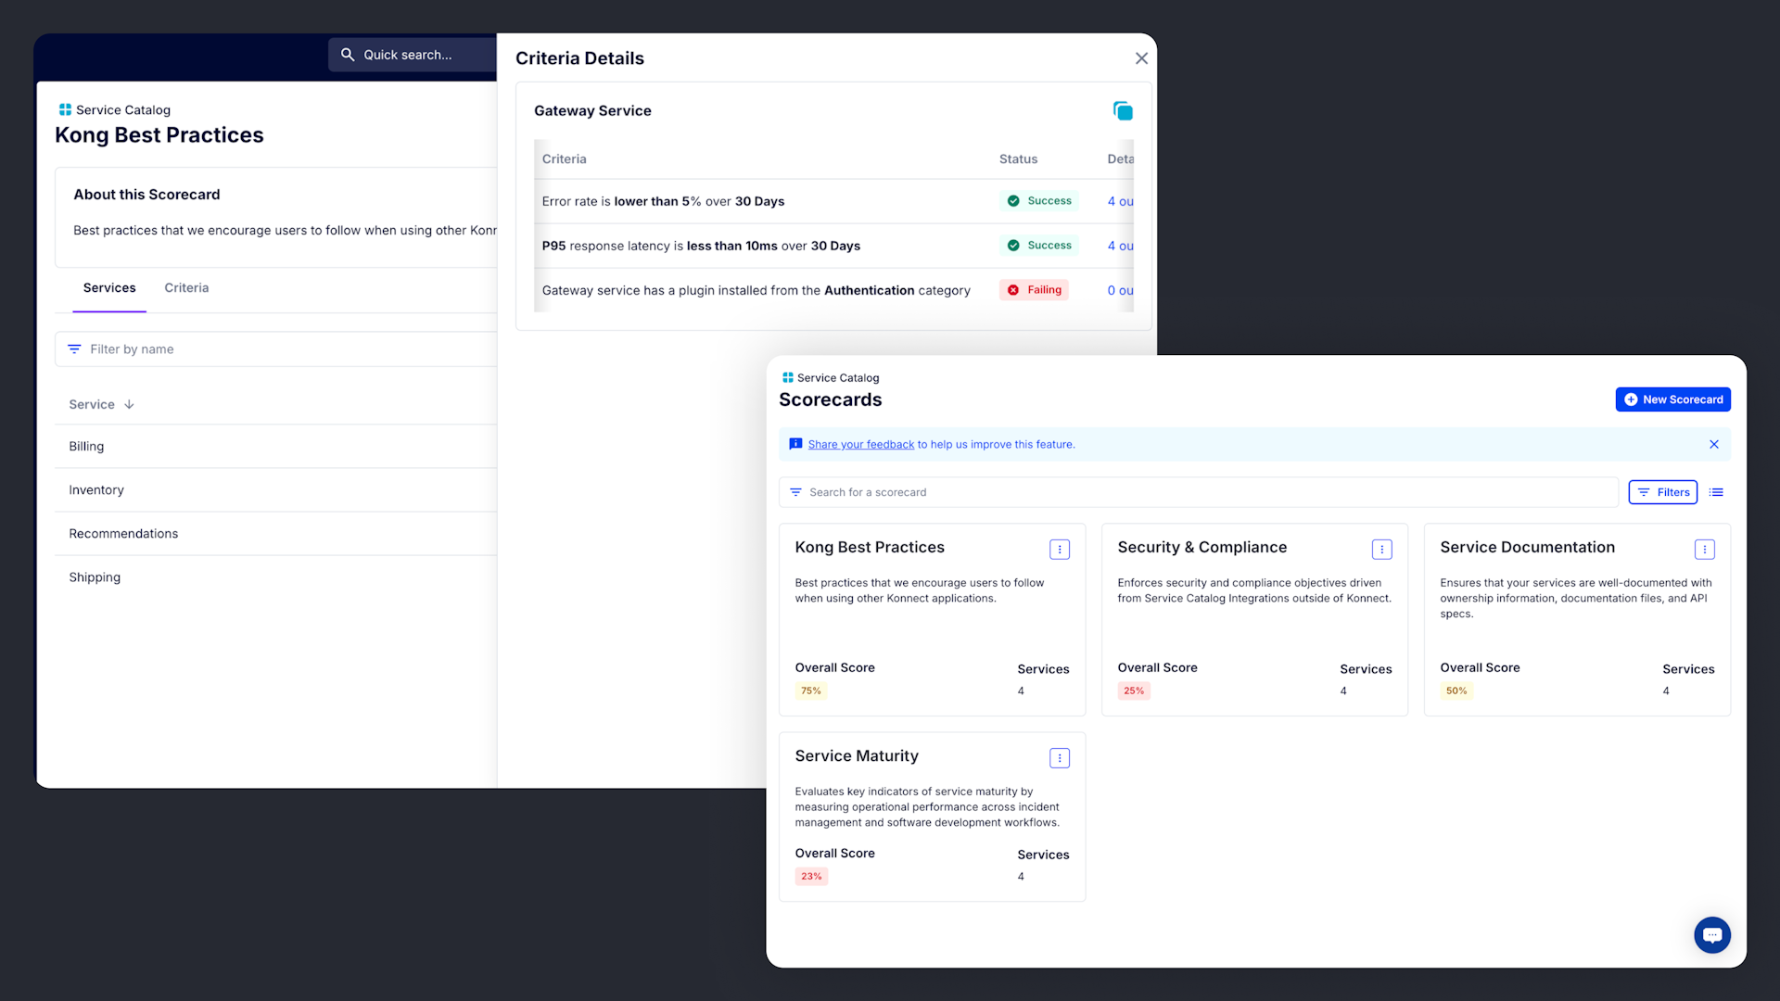Open kebab menu on Service Documentation card
Screen dimensions: 1780x1001
tap(1705, 549)
